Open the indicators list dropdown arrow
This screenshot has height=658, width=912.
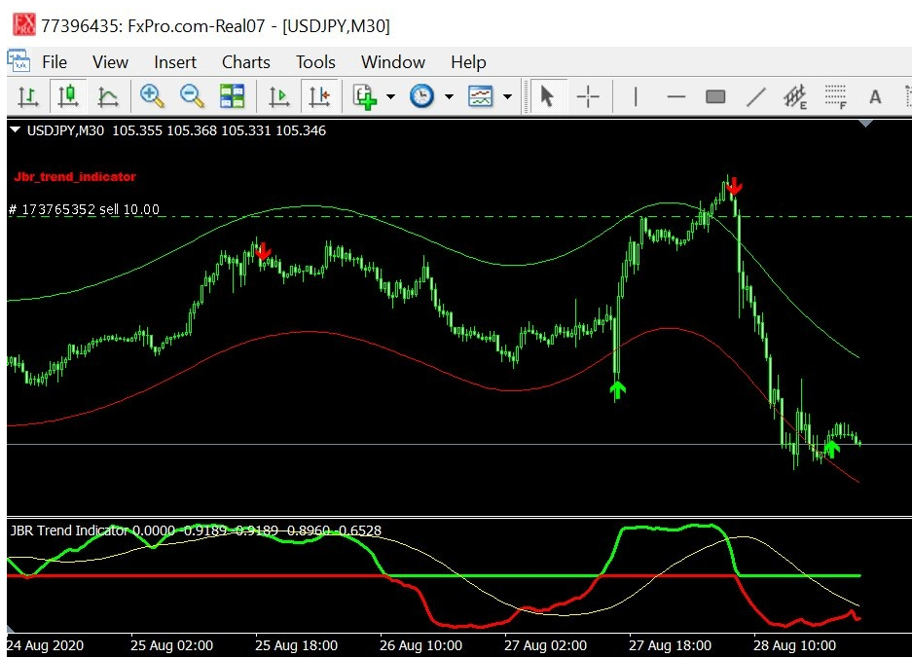tap(390, 96)
